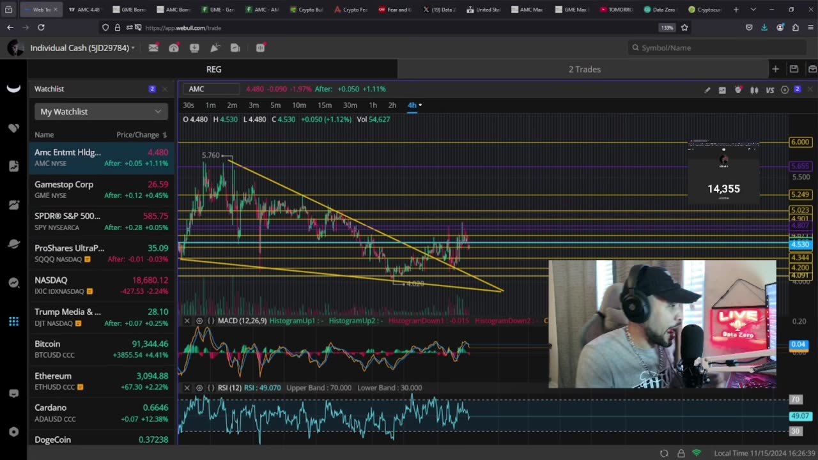Open the speed gauge icon in header
The height and width of the screenshot is (460, 818).
pyautogui.click(x=174, y=48)
